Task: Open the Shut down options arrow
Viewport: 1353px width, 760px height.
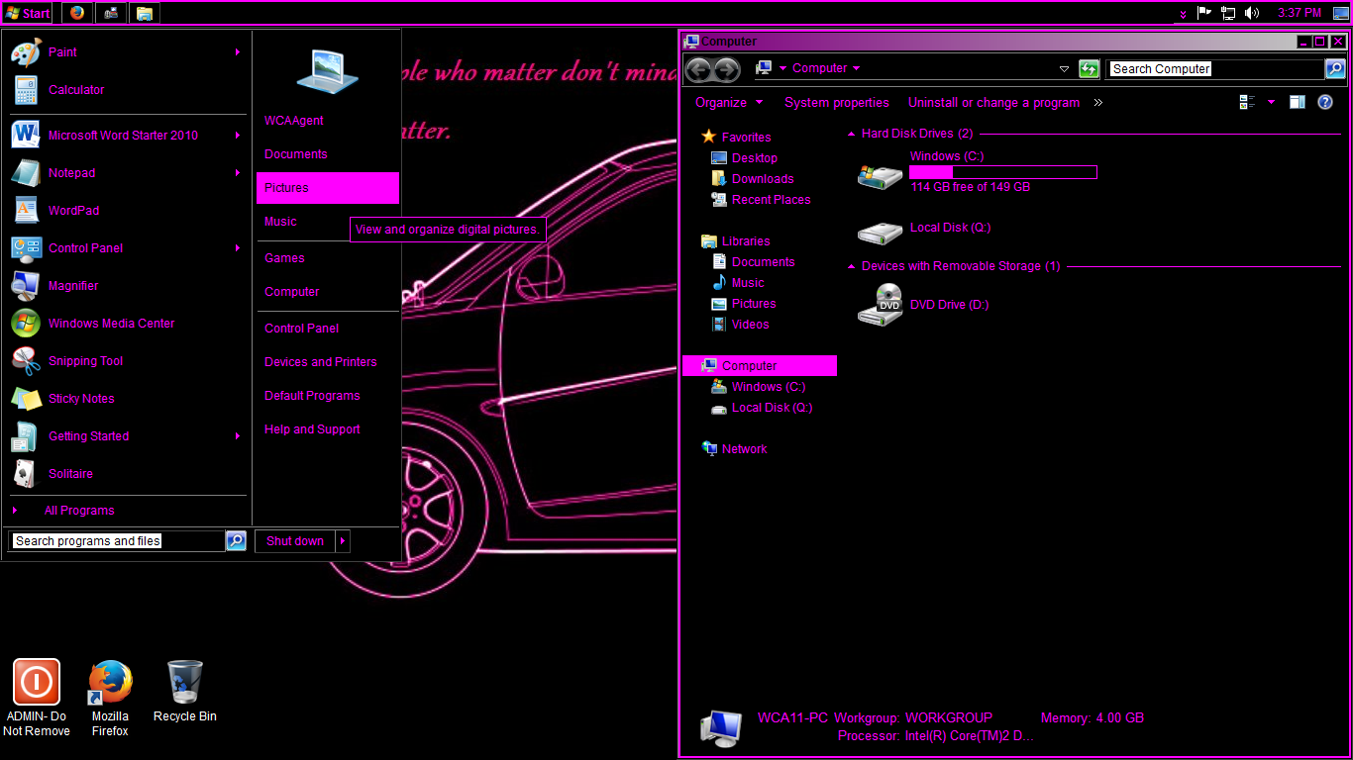Action: coord(343,540)
